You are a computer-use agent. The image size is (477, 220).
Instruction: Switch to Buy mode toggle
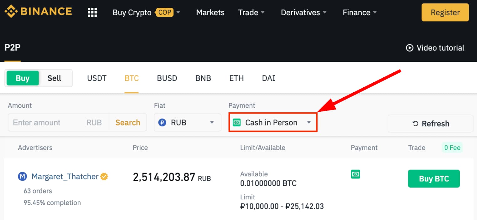pyautogui.click(x=23, y=78)
